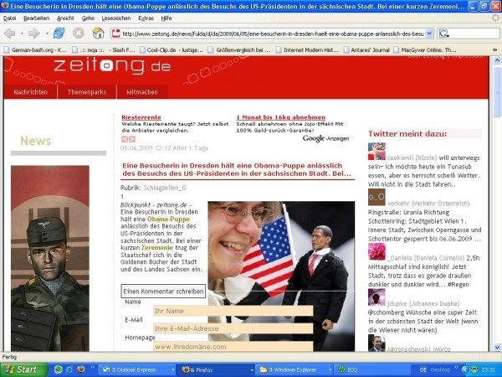The image size is (502, 377).
Task: Open the Cool-Clip.de bookmark
Action: 172,49
